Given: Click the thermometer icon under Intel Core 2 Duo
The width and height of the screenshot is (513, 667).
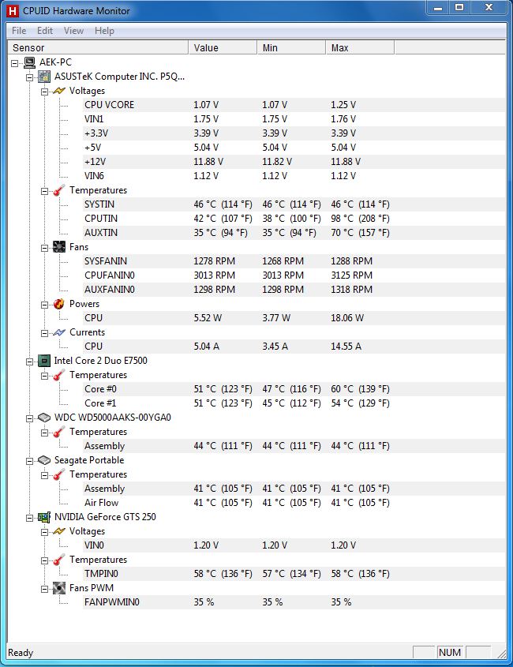Looking at the screenshot, I should 58,375.
